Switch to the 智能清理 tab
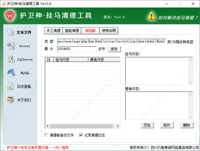This screenshot has width=200, height=151. (72, 31)
